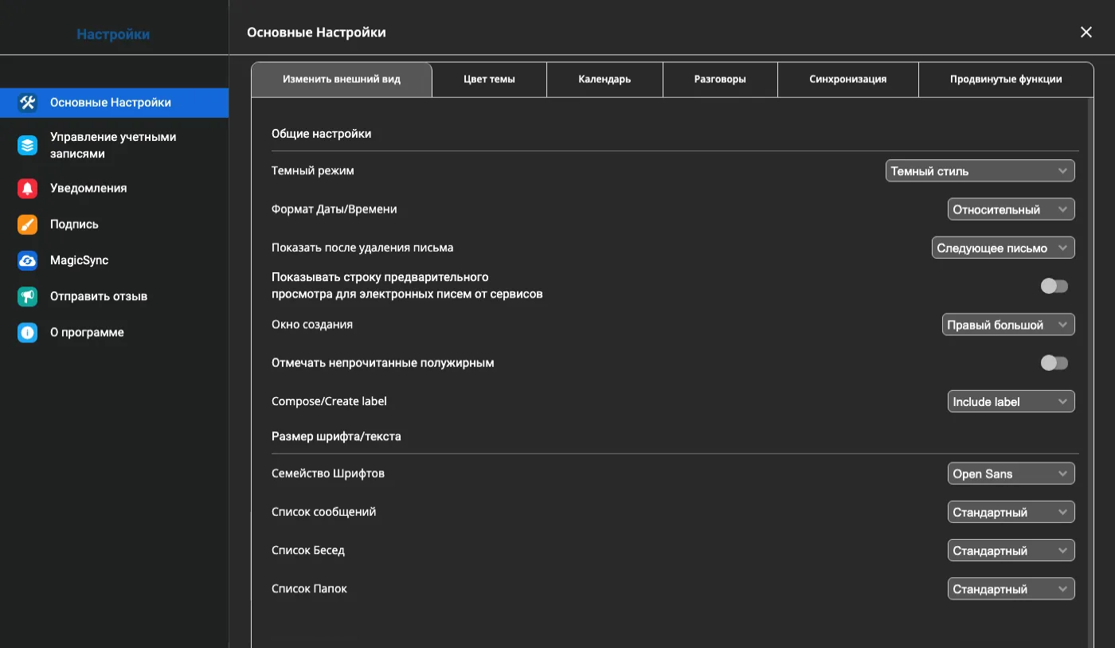Click the О программе info icon
Image resolution: width=1115 pixels, height=648 pixels.
(28, 333)
